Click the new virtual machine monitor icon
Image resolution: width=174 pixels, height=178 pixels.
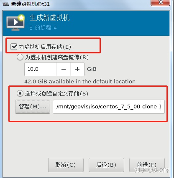pyautogui.click(x=15, y=22)
